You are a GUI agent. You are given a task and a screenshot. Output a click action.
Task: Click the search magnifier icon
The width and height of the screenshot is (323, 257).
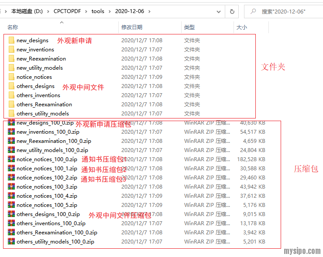pos(253,11)
